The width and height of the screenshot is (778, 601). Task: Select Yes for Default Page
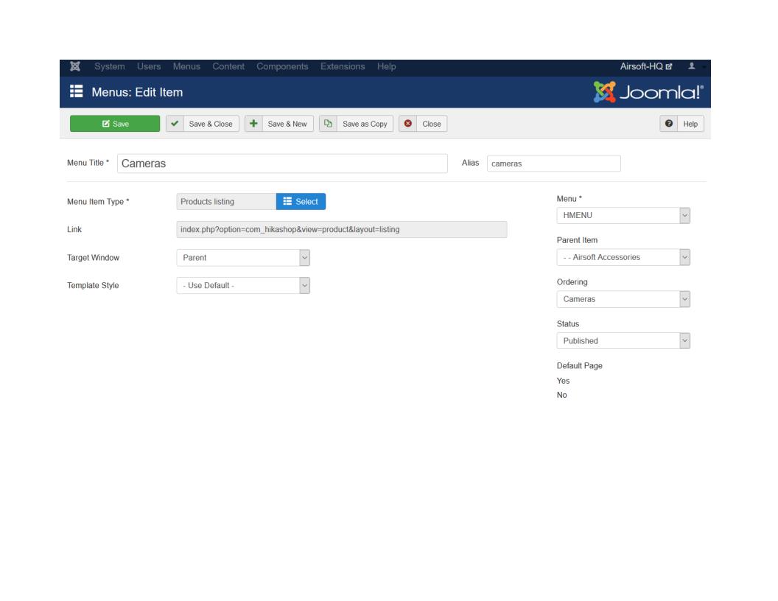563,381
